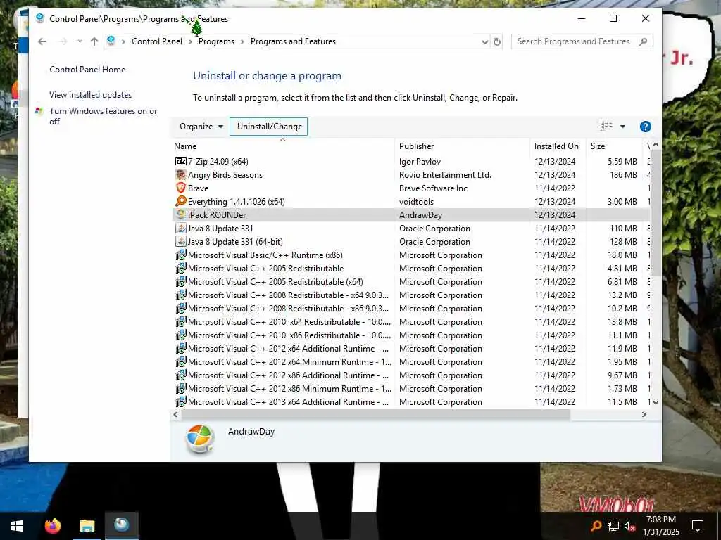The image size is (721, 540).
Task: Click the Programs and Features breadcrumb
Action: click(293, 41)
